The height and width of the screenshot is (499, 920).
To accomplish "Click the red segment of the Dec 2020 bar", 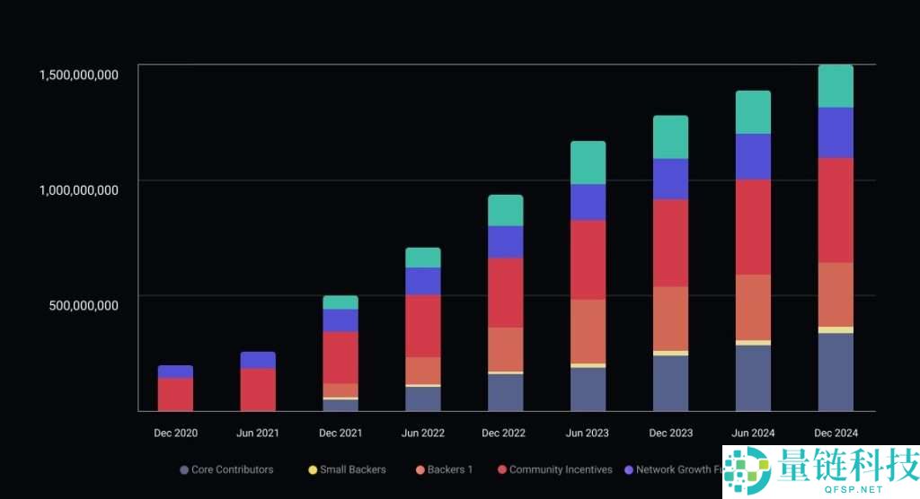I will (x=175, y=394).
